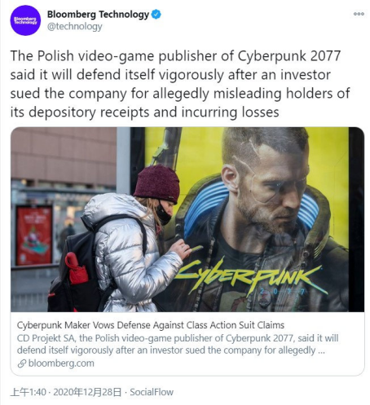This screenshot has width=370, height=405.
Task: Click the woman's maroon beanie in photo
Action: (157, 183)
